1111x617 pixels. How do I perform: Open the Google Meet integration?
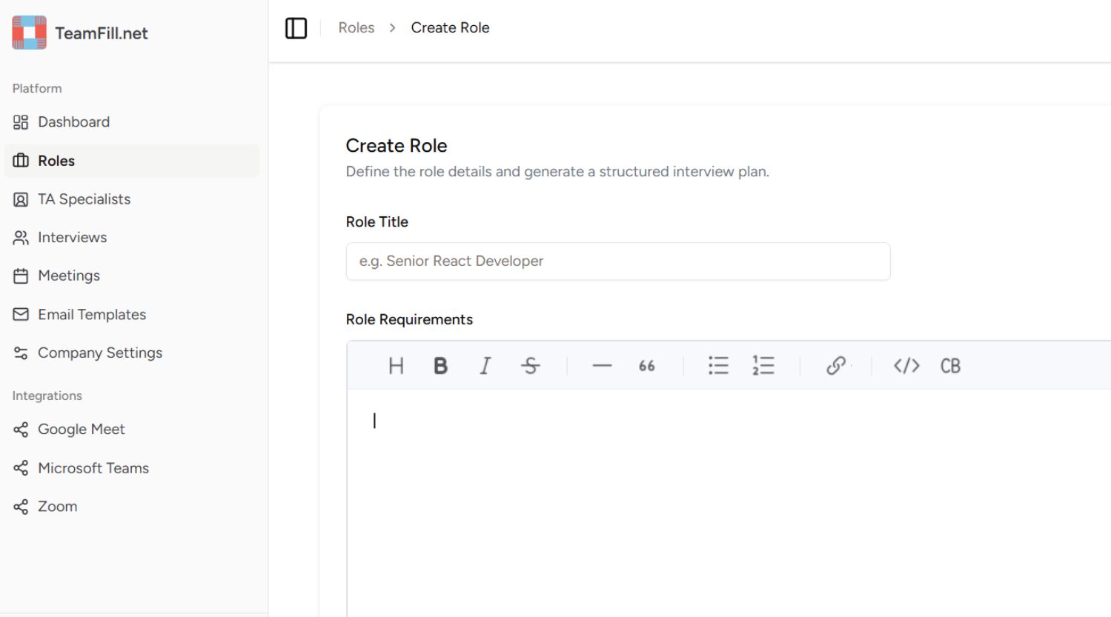(82, 429)
